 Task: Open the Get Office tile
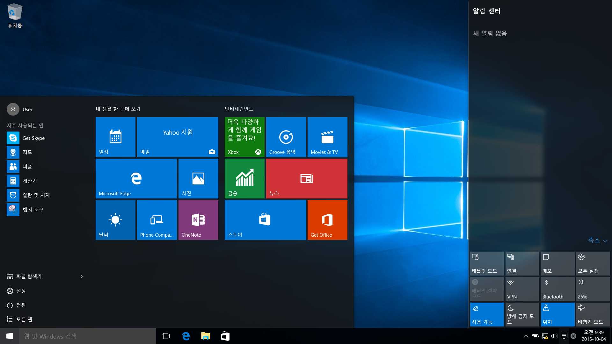tap(327, 220)
